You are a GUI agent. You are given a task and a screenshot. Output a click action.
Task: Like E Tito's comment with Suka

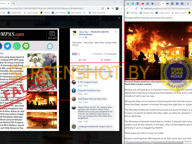coord(80,85)
